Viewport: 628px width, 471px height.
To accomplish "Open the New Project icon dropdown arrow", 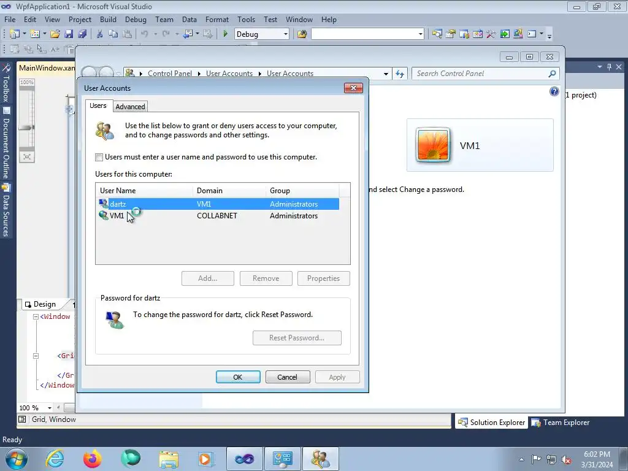I will [x=24, y=34].
